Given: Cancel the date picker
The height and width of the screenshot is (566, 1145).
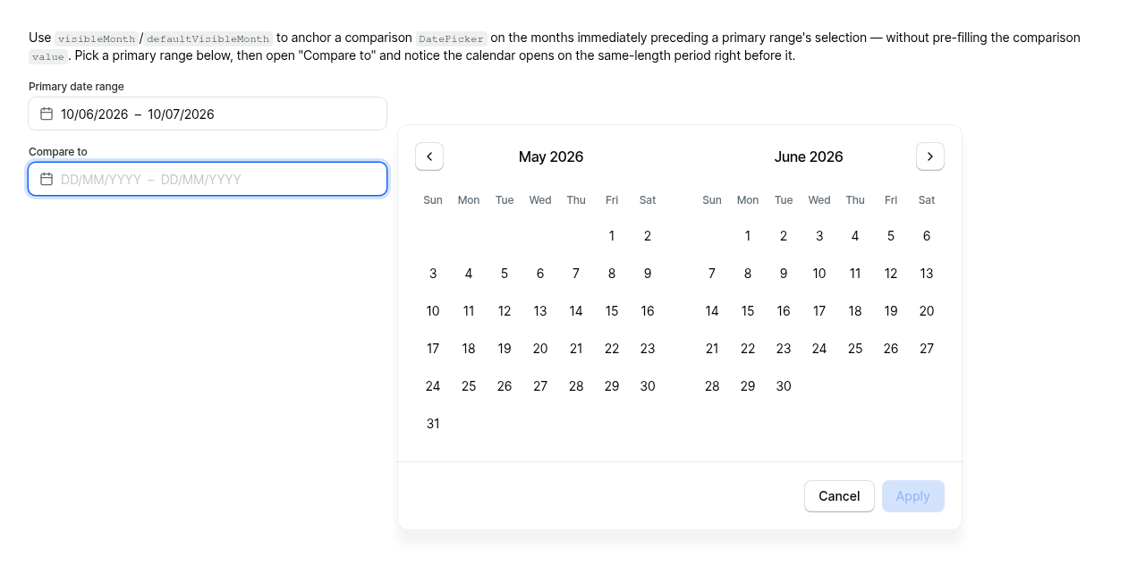Looking at the screenshot, I should point(839,496).
